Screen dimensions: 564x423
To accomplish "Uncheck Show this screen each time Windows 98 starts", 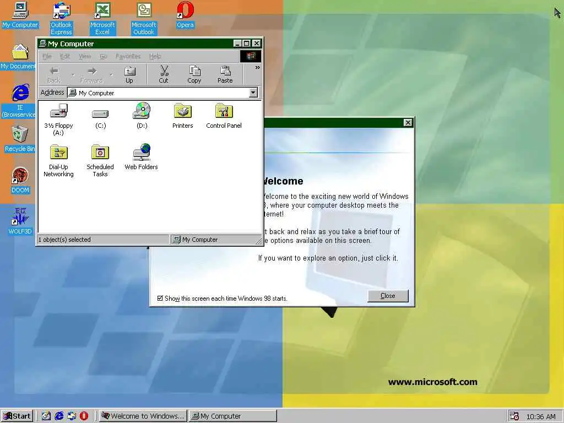I will (x=160, y=298).
